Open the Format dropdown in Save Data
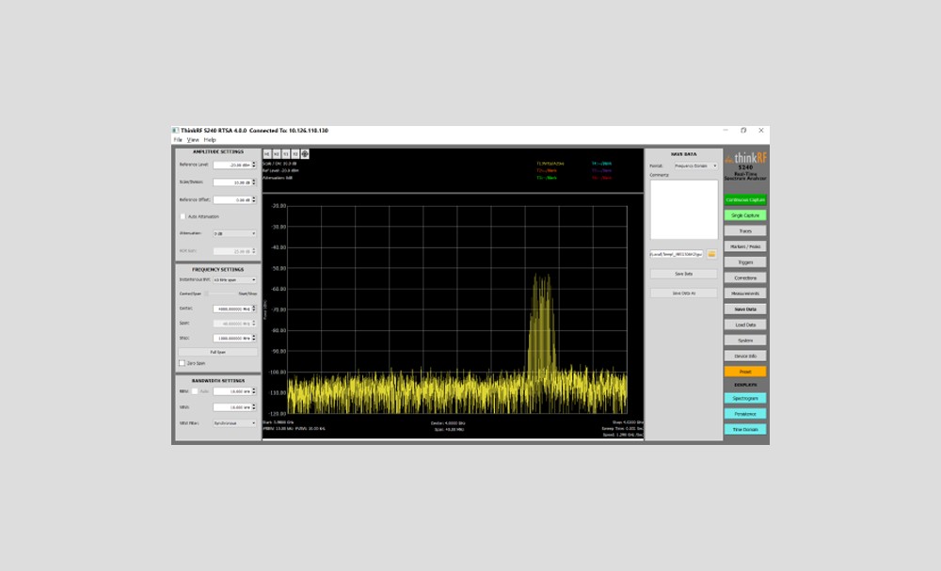The image size is (941, 571). (x=695, y=166)
